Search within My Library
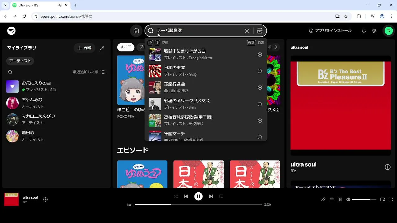 click(10, 72)
